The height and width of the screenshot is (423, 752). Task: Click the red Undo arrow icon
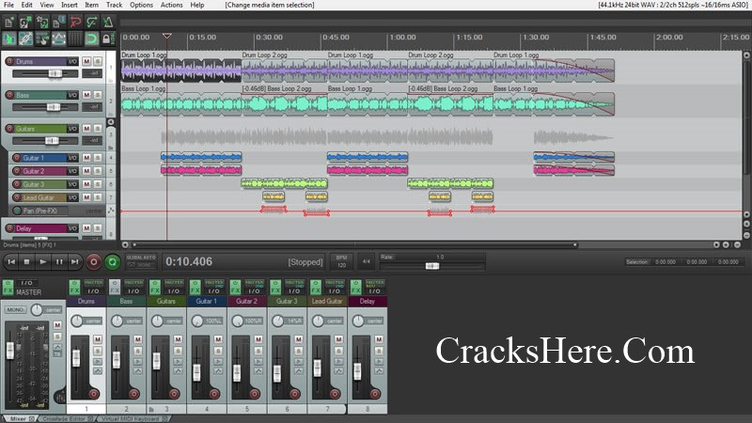(75, 22)
